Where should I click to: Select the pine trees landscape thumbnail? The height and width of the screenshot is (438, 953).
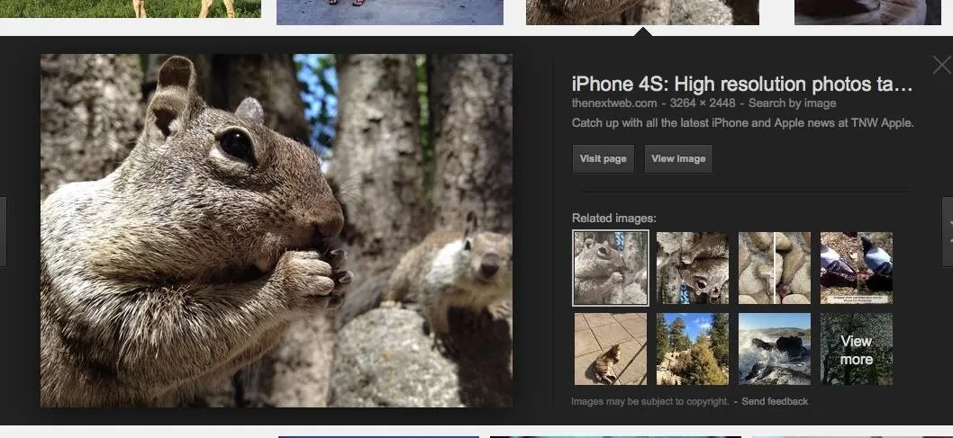[693, 349]
